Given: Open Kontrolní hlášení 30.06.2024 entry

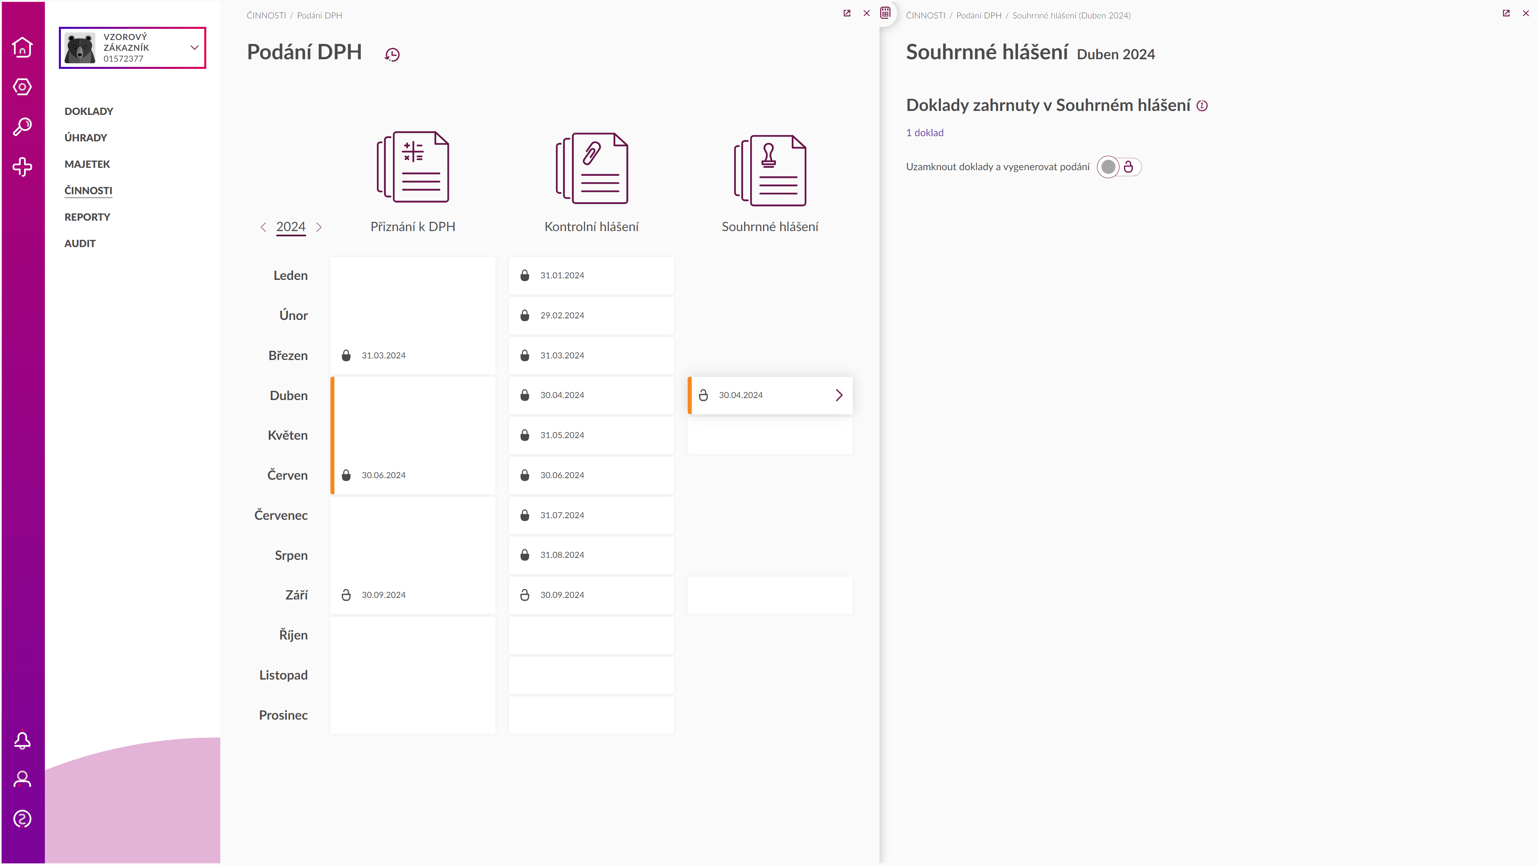Looking at the screenshot, I should tap(591, 475).
